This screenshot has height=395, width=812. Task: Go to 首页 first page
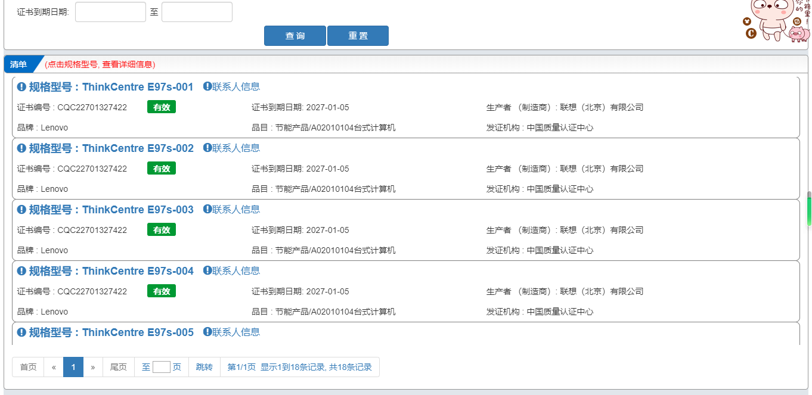[28, 367]
